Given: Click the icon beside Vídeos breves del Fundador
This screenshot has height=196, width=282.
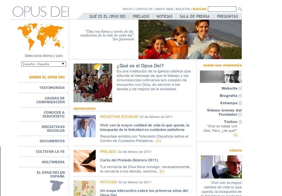Looking at the screenshot, I should [x=240, y=114].
